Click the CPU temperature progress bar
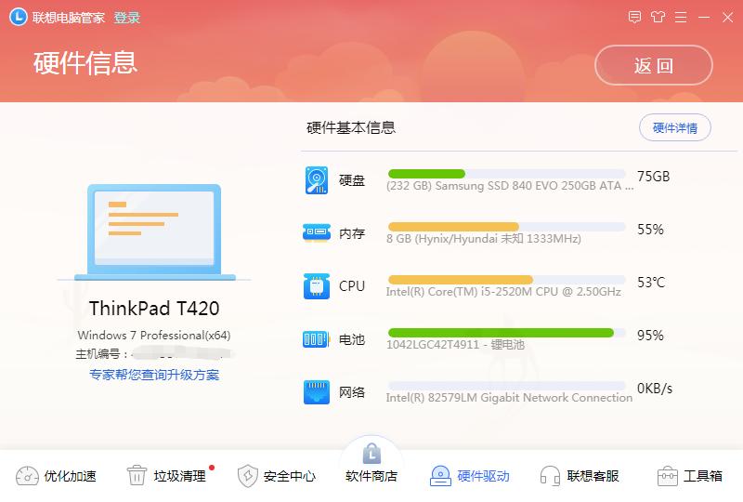743x502 pixels. (506, 280)
